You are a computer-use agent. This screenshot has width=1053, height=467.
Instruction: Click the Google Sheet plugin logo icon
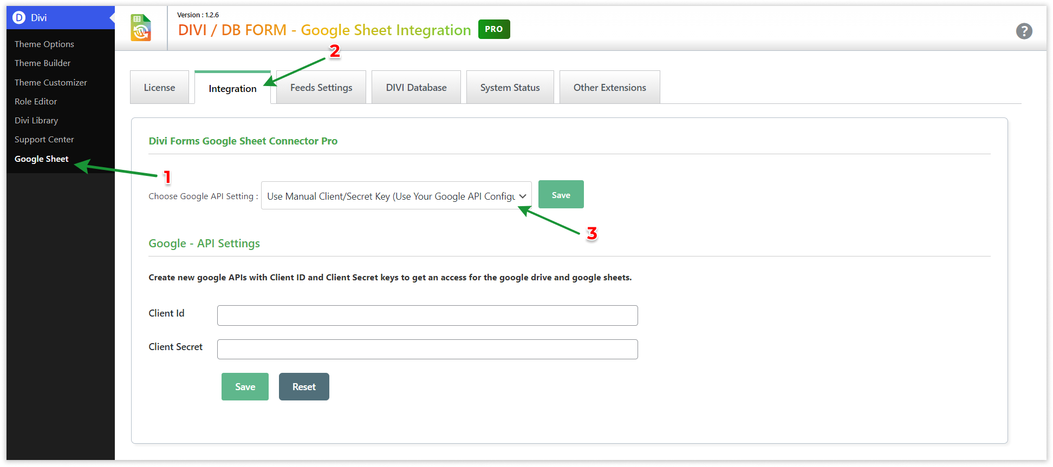click(x=141, y=28)
